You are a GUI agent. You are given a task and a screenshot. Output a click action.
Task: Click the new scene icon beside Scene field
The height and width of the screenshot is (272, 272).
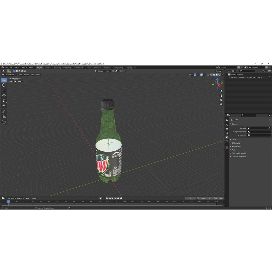click(239, 67)
